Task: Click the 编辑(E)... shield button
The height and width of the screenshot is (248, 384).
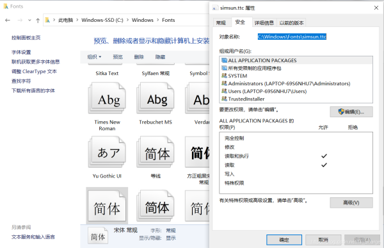Action: coord(351,112)
